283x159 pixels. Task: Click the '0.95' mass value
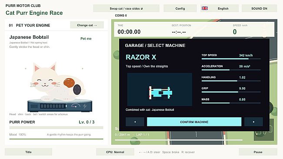click(242, 99)
